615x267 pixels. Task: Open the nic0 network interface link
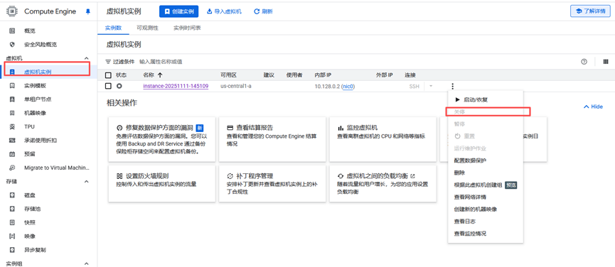pyautogui.click(x=348, y=86)
